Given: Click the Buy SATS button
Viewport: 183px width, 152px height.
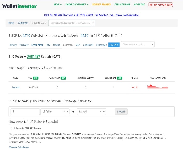Looking at the screenshot, I should point(114,45).
